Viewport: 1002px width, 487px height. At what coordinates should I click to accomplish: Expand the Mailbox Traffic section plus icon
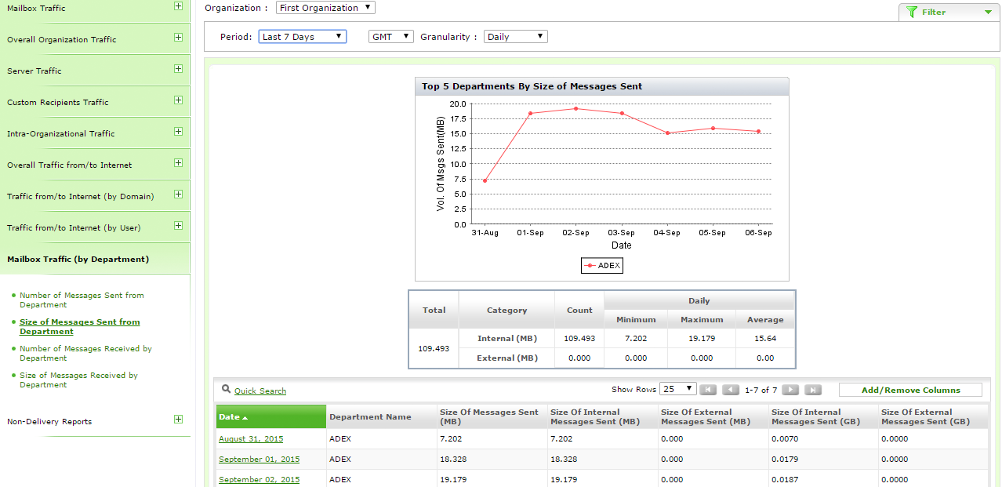click(x=178, y=6)
